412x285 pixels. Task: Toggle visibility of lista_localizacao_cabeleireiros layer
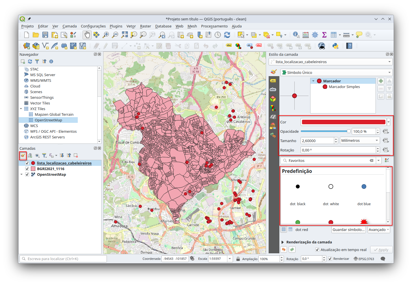click(x=27, y=163)
